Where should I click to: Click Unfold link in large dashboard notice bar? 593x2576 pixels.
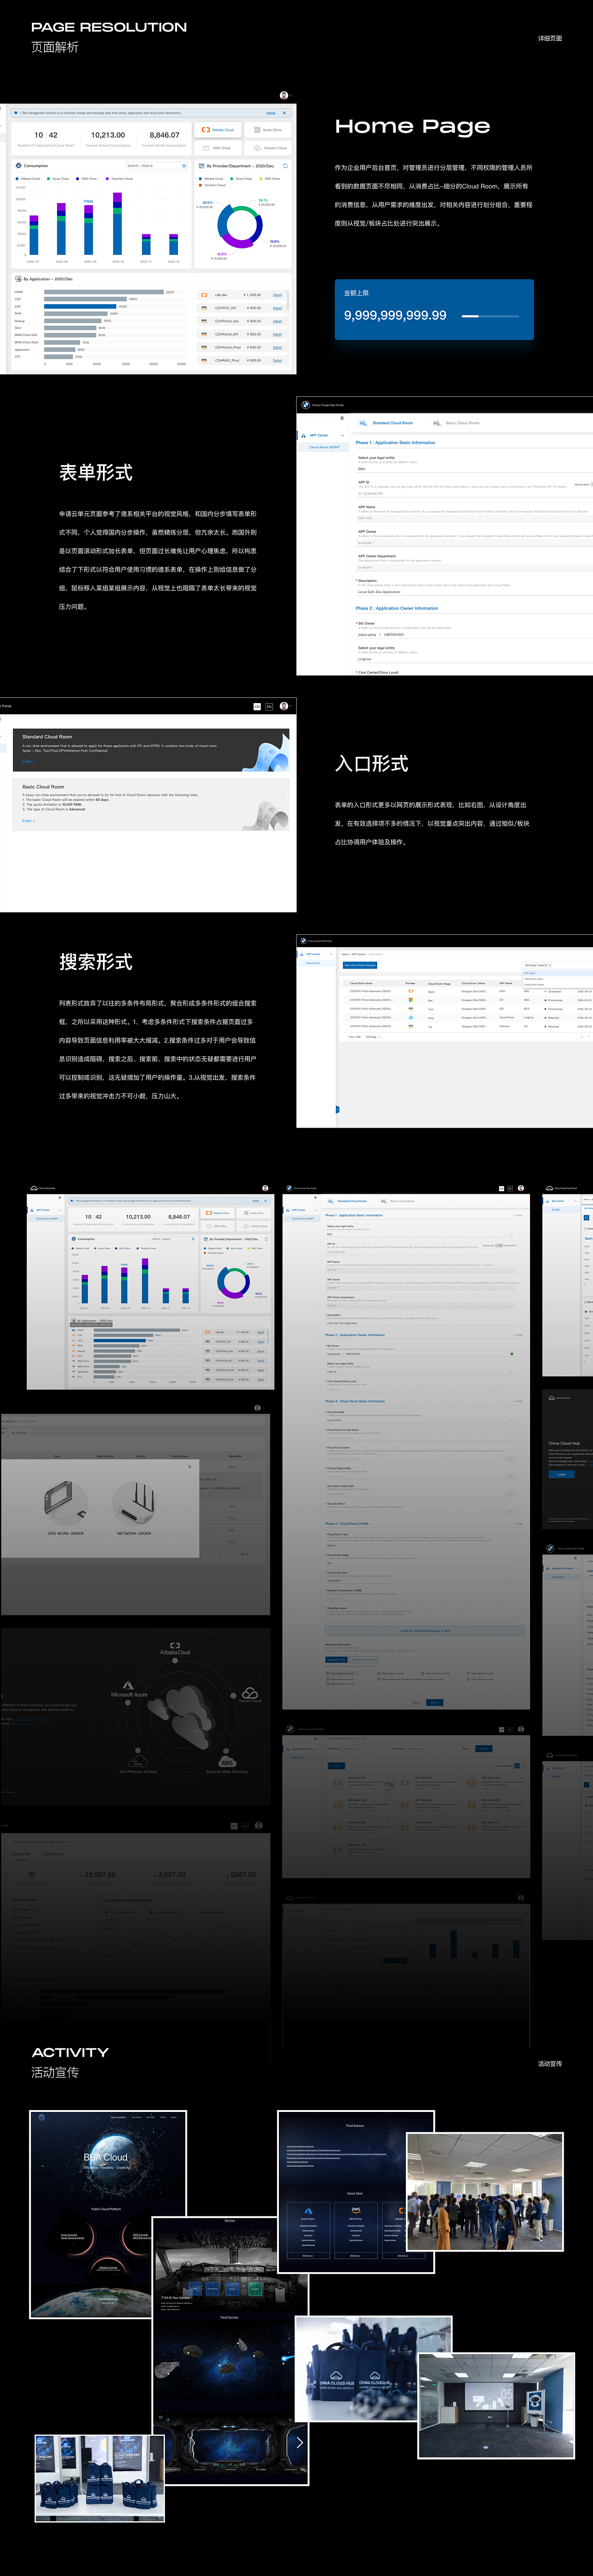click(271, 113)
